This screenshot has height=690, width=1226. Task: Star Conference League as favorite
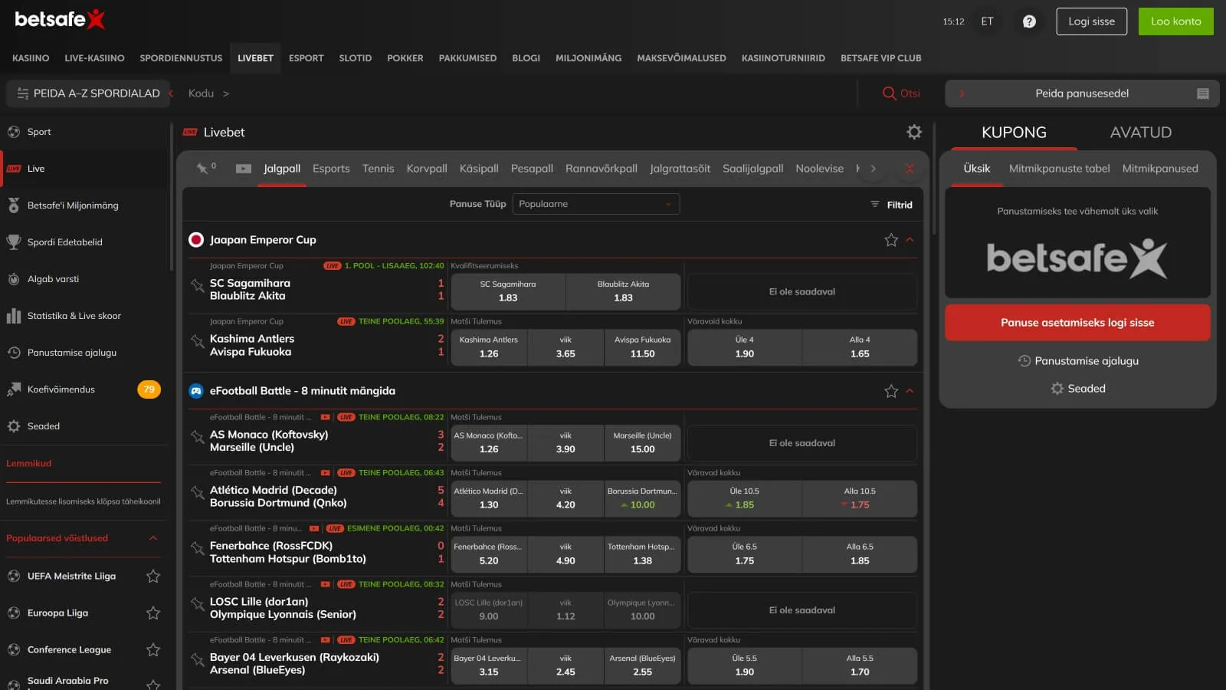click(153, 649)
